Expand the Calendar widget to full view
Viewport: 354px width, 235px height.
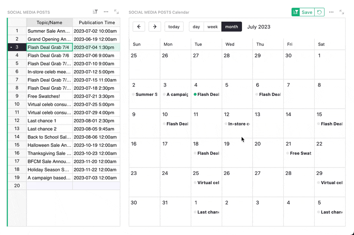[342, 12]
